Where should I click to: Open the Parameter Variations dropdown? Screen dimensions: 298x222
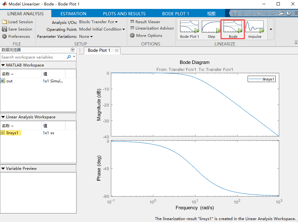(x=86, y=36)
